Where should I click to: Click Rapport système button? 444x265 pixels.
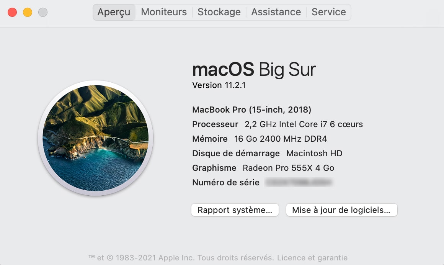coord(235,209)
